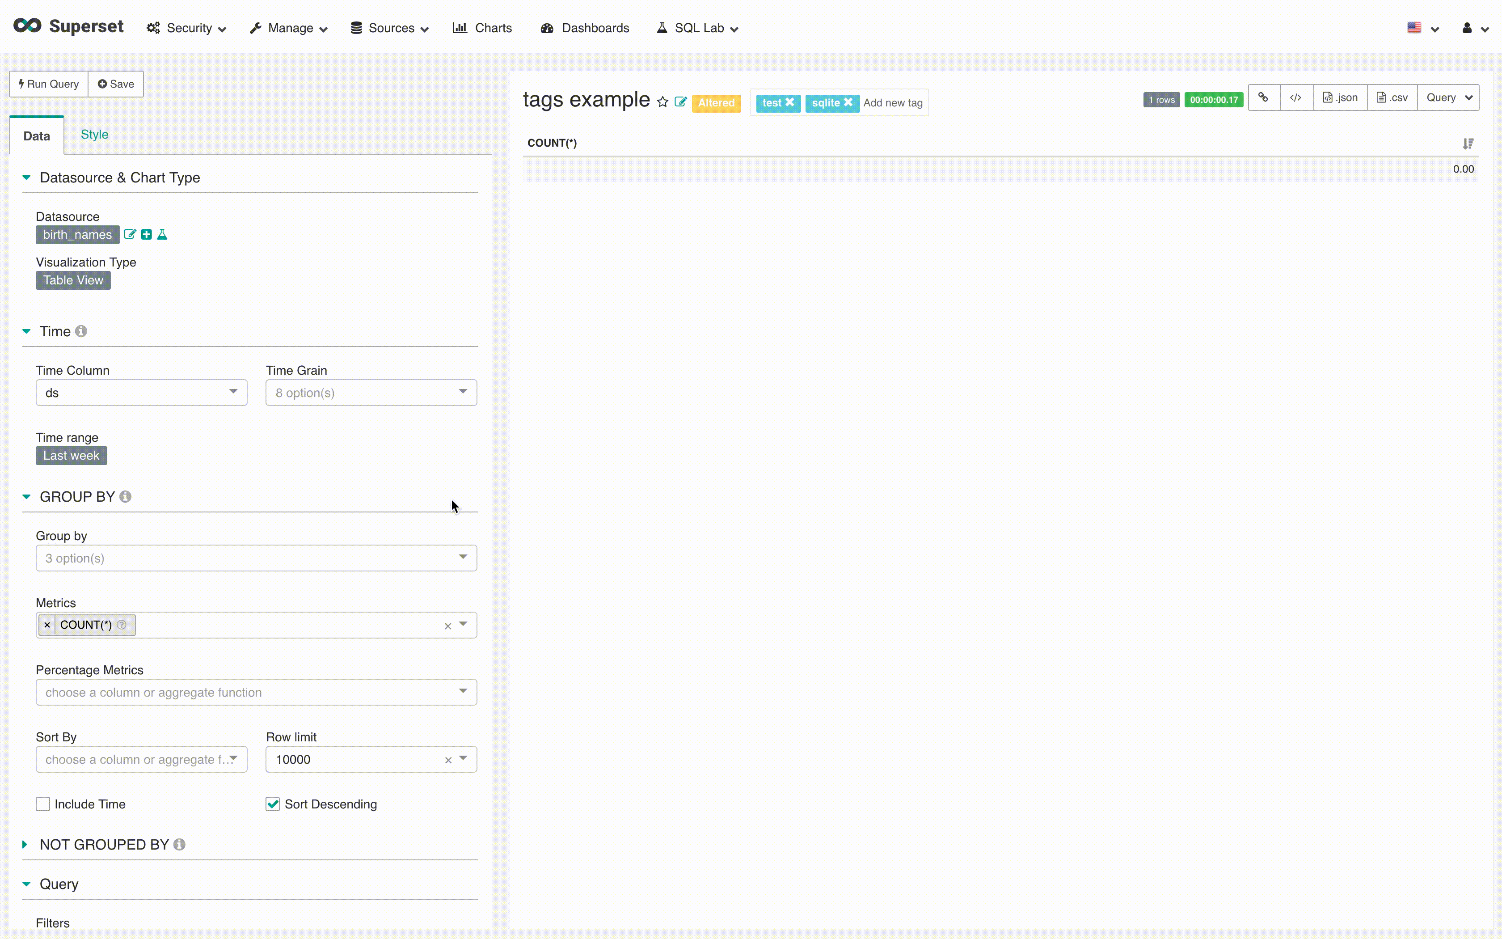
Task: Uncheck Sort Descending checkbox
Action: point(273,804)
